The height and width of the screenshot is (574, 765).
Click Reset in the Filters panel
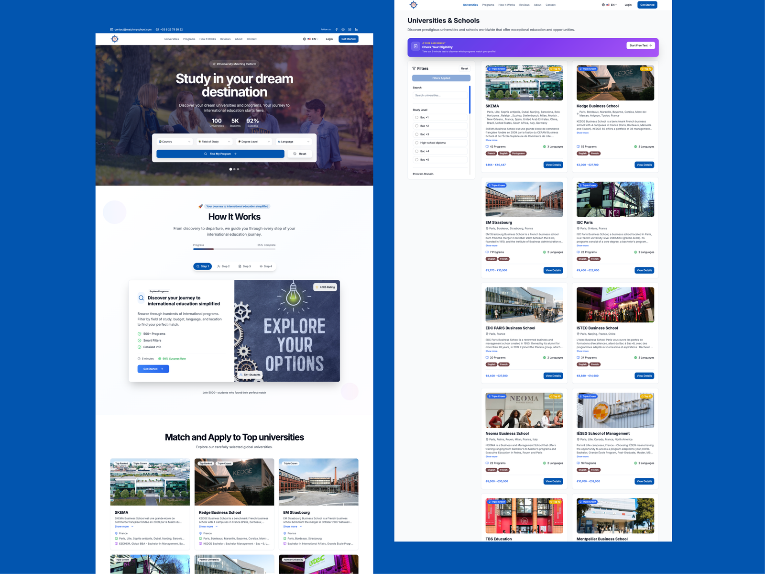click(x=465, y=68)
